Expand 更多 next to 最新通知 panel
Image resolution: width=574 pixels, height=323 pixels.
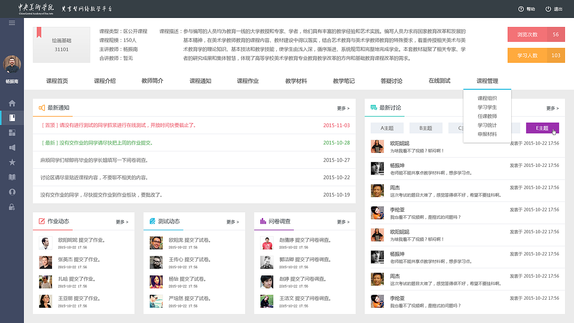[x=343, y=108]
